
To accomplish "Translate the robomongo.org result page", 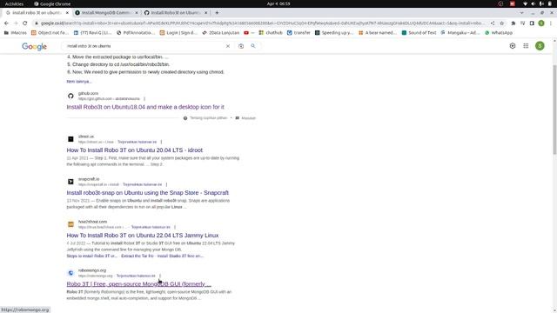I will 136,276.
